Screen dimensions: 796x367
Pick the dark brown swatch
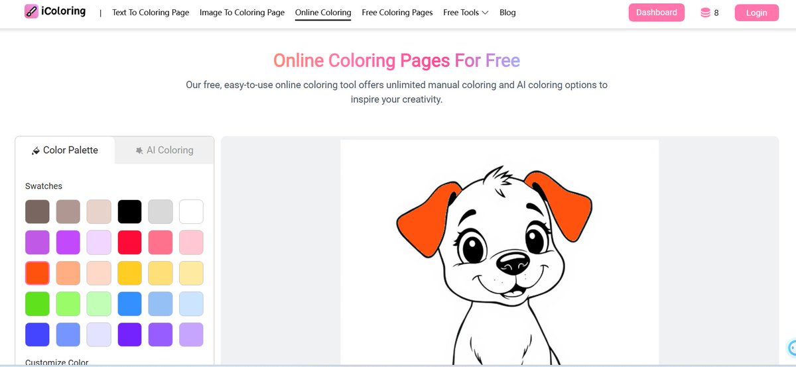[x=37, y=211]
